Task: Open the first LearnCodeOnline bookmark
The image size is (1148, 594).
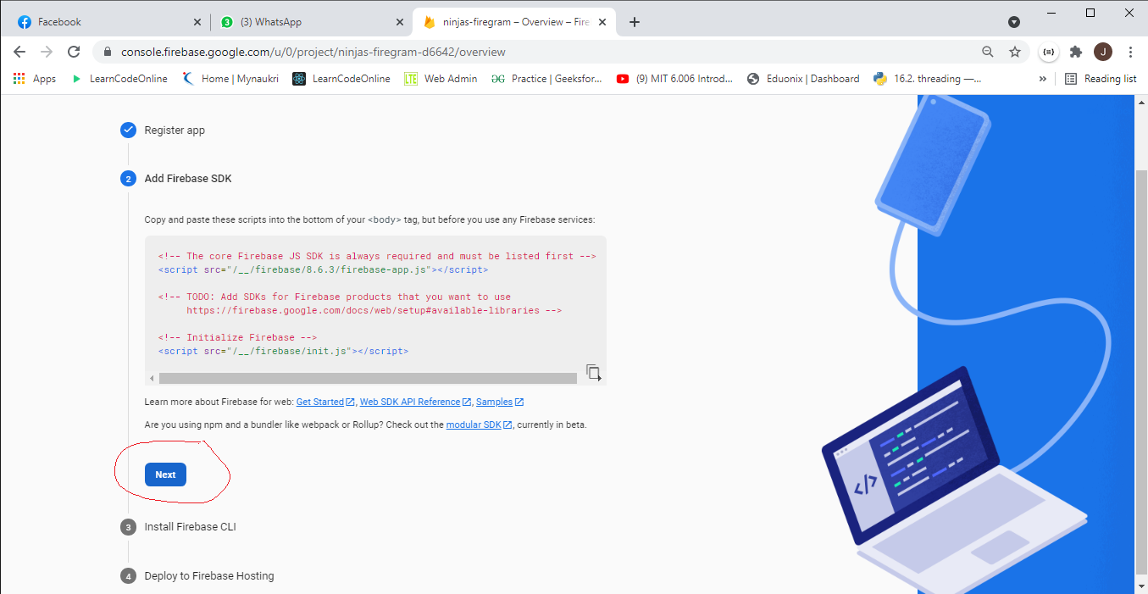Action: click(119, 79)
